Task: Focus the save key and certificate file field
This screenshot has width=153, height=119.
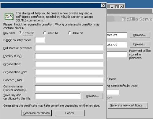Action: point(58,96)
